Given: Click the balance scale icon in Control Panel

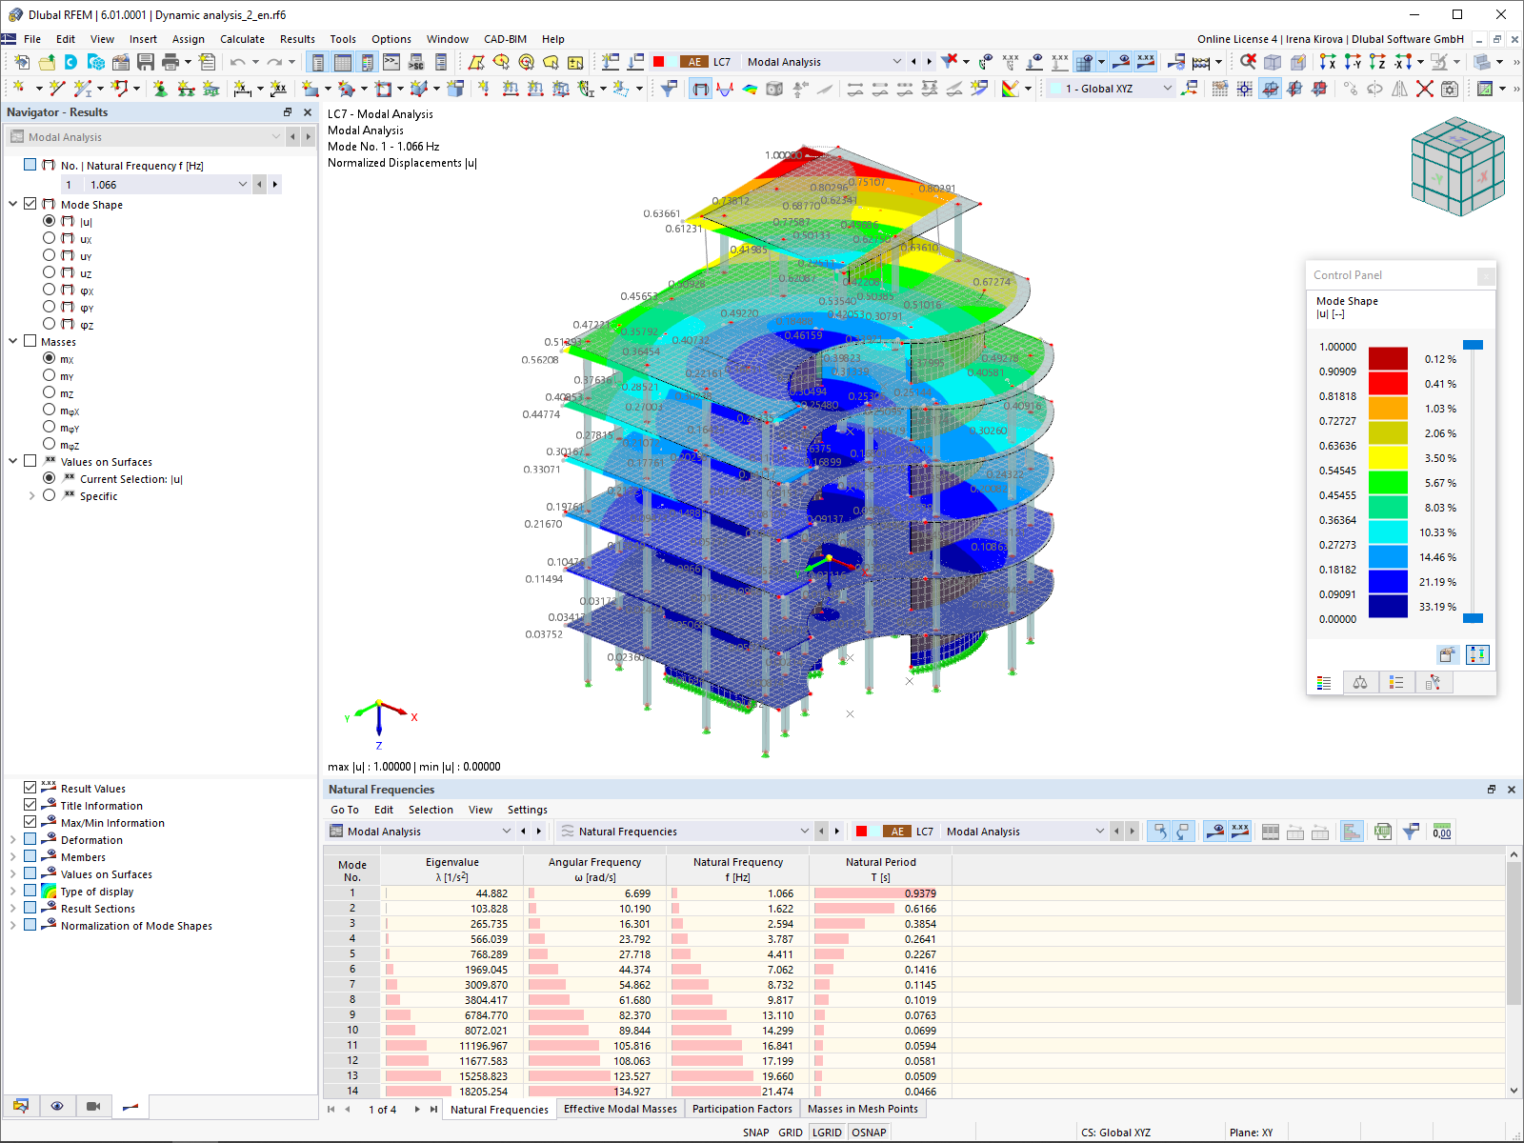Looking at the screenshot, I should (1360, 682).
